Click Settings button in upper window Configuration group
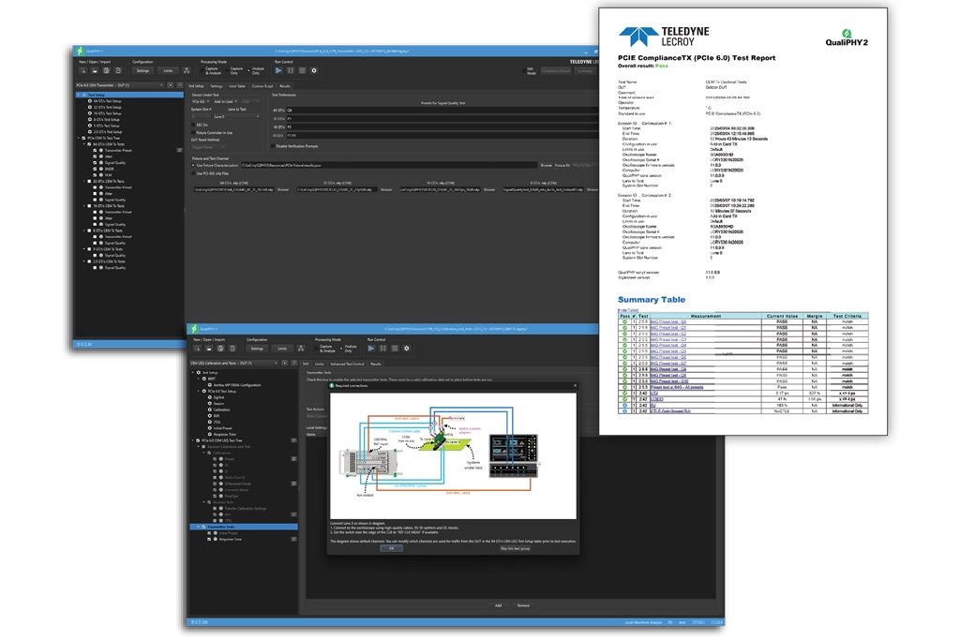Image resolution: width=960 pixels, height=640 pixels. point(142,71)
